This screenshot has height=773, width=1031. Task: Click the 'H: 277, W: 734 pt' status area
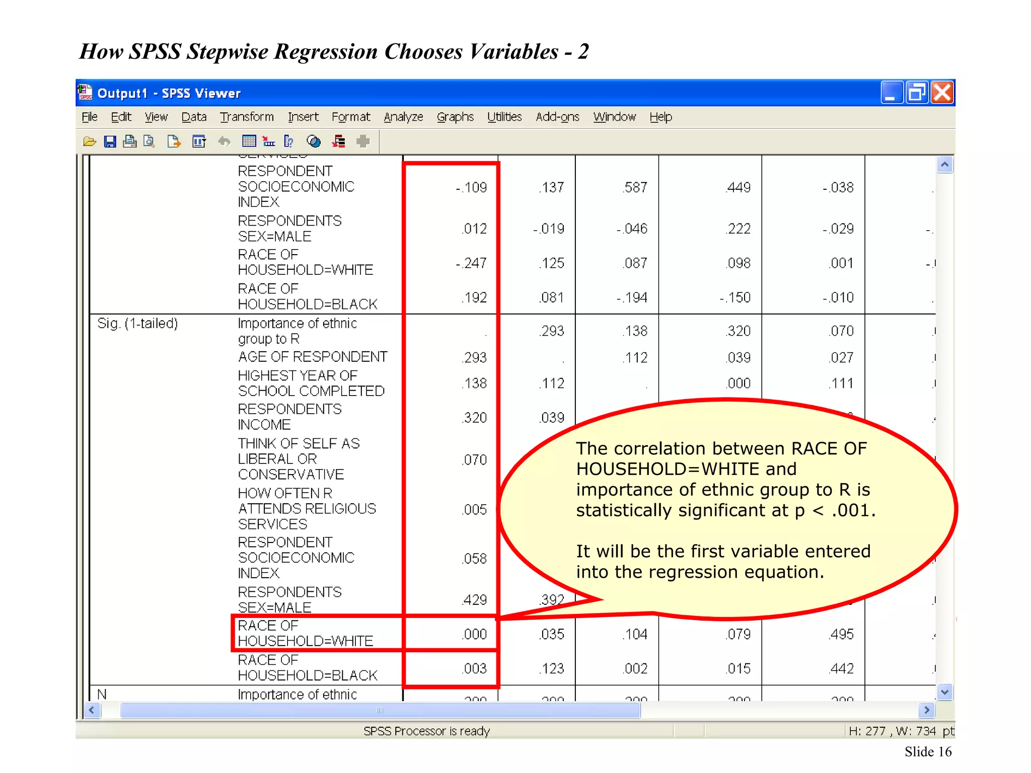tap(901, 731)
